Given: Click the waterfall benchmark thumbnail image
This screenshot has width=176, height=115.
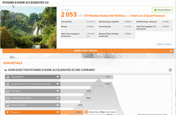Looking at the screenshot, I should click(x=29, y=28).
